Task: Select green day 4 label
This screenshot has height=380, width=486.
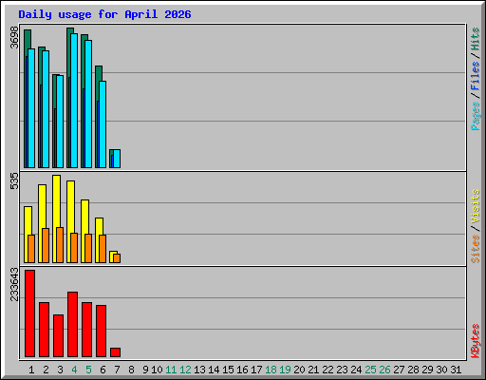Action: [74, 370]
